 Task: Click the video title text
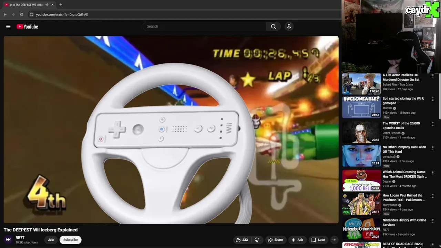pos(41,230)
